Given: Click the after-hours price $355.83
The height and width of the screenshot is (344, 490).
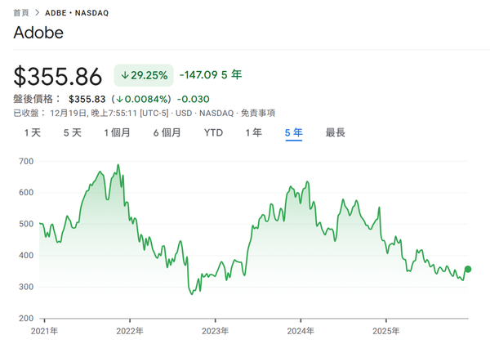Looking at the screenshot, I should click(87, 99).
